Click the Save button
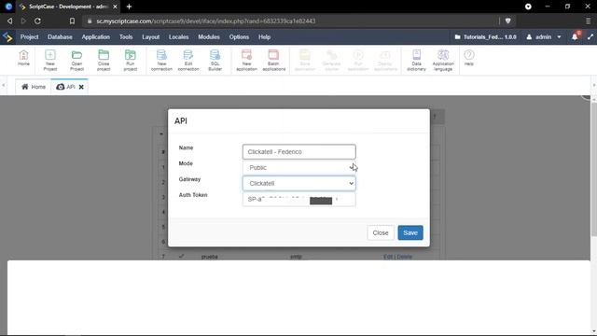The width and height of the screenshot is (597, 336). point(410,232)
